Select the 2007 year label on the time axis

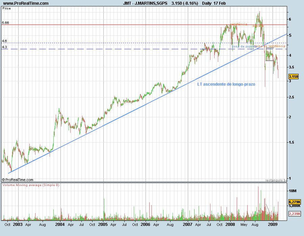tap(188, 225)
